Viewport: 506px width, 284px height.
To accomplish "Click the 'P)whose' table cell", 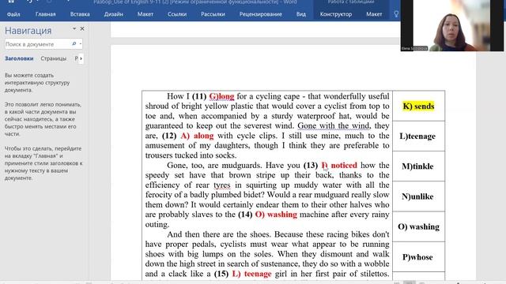I will tap(418, 257).
